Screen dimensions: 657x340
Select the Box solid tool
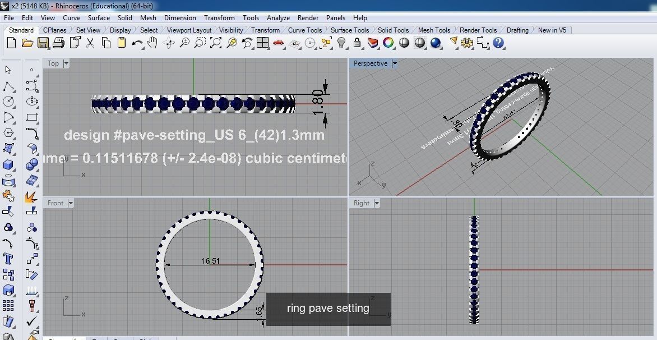coord(8,165)
